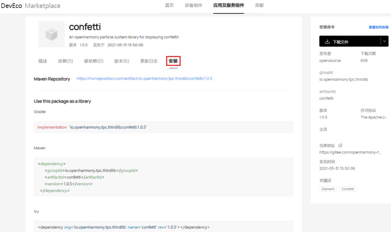The width and height of the screenshot is (391, 232).
Task: Click the artifactId value confetti in sidebar
Action: coord(326,98)
